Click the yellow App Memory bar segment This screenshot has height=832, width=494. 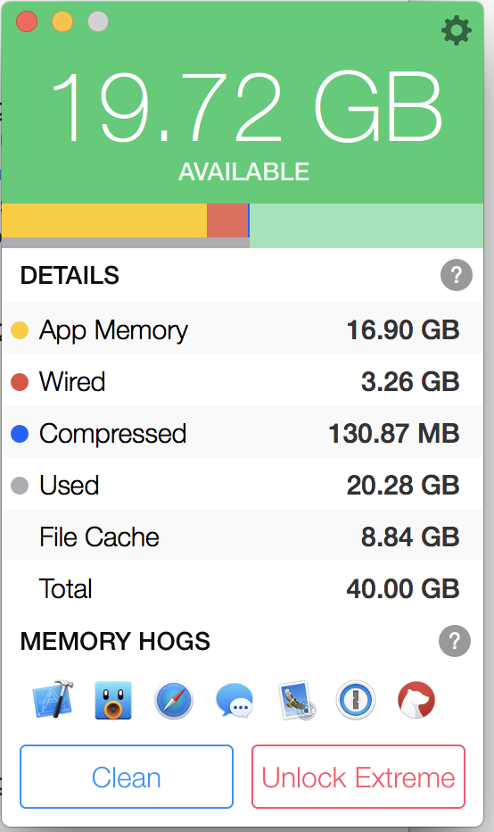pos(104,220)
